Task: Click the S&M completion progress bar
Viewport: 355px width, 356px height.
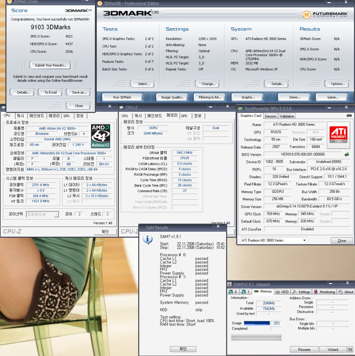Action: tap(256, 337)
